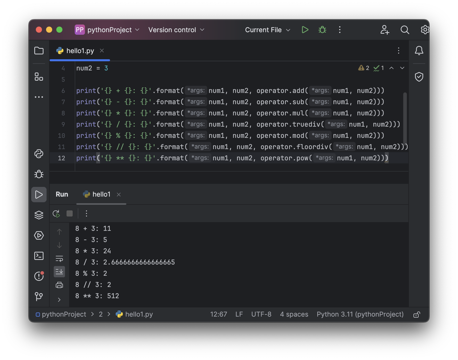The height and width of the screenshot is (360, 458).
Task: Open UTF-8 file encoding selector
Action: (x=261, y=314)
